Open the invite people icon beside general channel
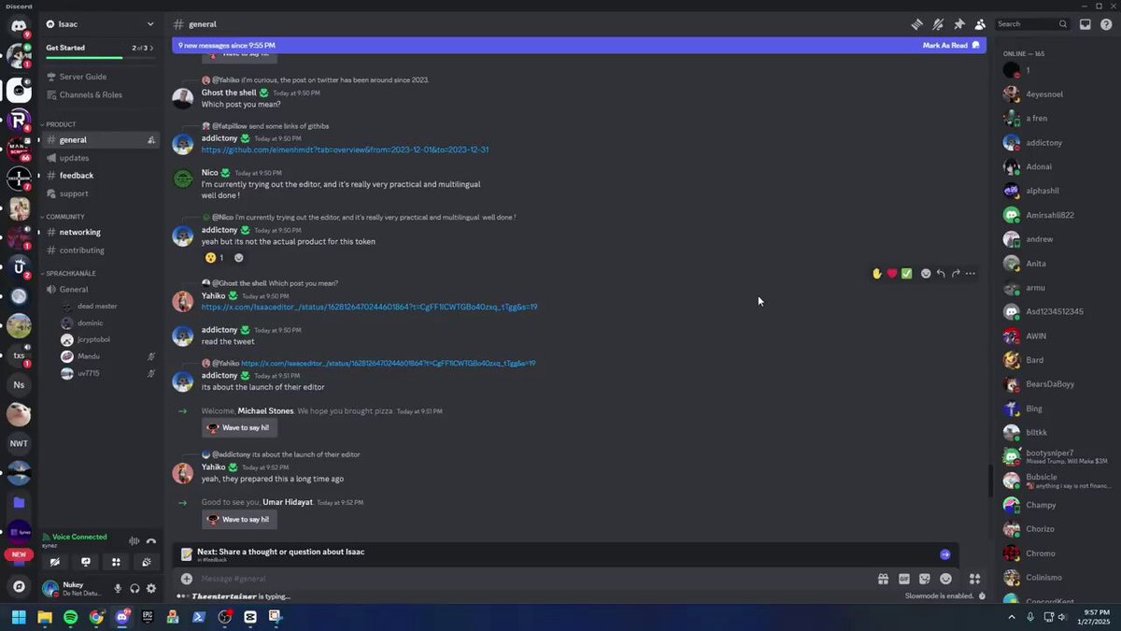 click(151, 140)
